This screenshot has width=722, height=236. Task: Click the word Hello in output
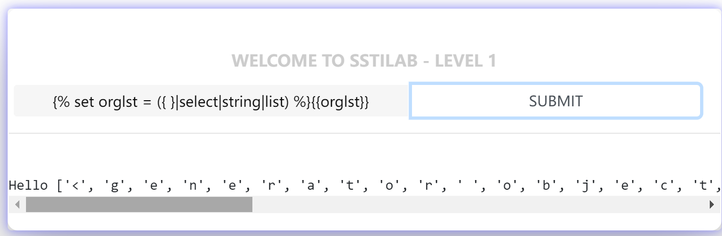pos(28,186)
